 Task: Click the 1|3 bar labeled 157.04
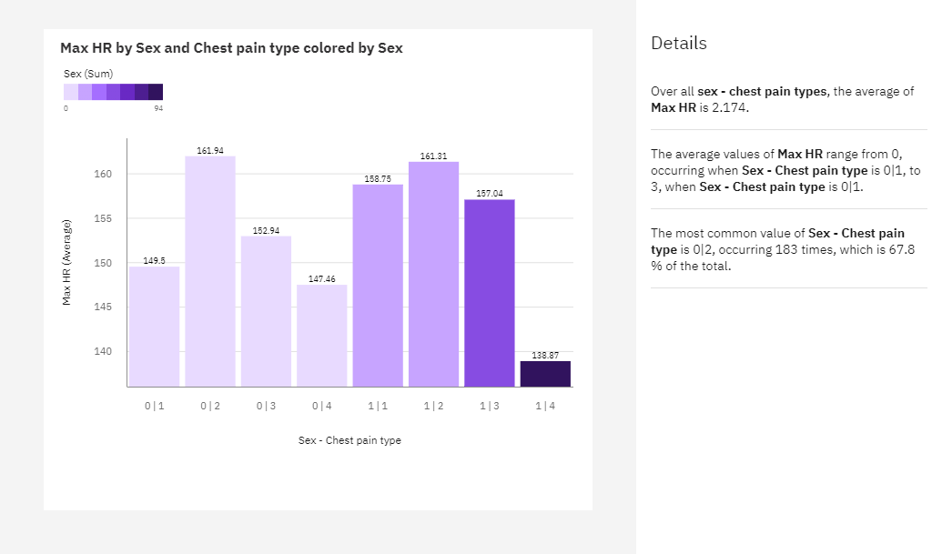pyautogui.click(x=490, y=293)
